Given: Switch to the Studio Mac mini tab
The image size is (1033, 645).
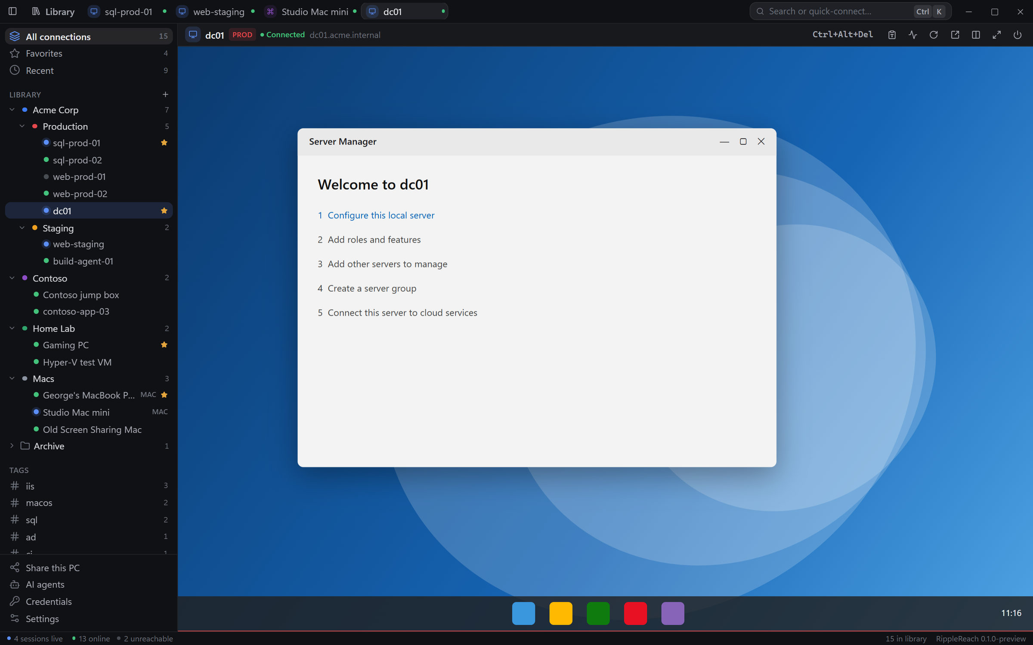Looking at the screenshot, I should pyautogui.click(x=311, y=12).
